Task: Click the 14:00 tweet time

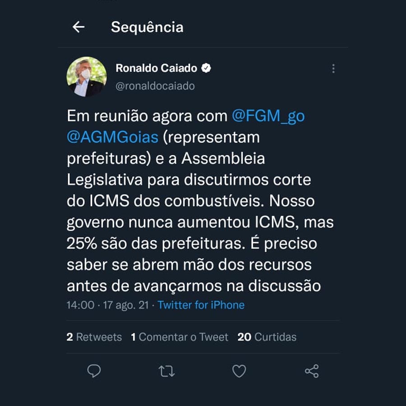Action: 80,305
